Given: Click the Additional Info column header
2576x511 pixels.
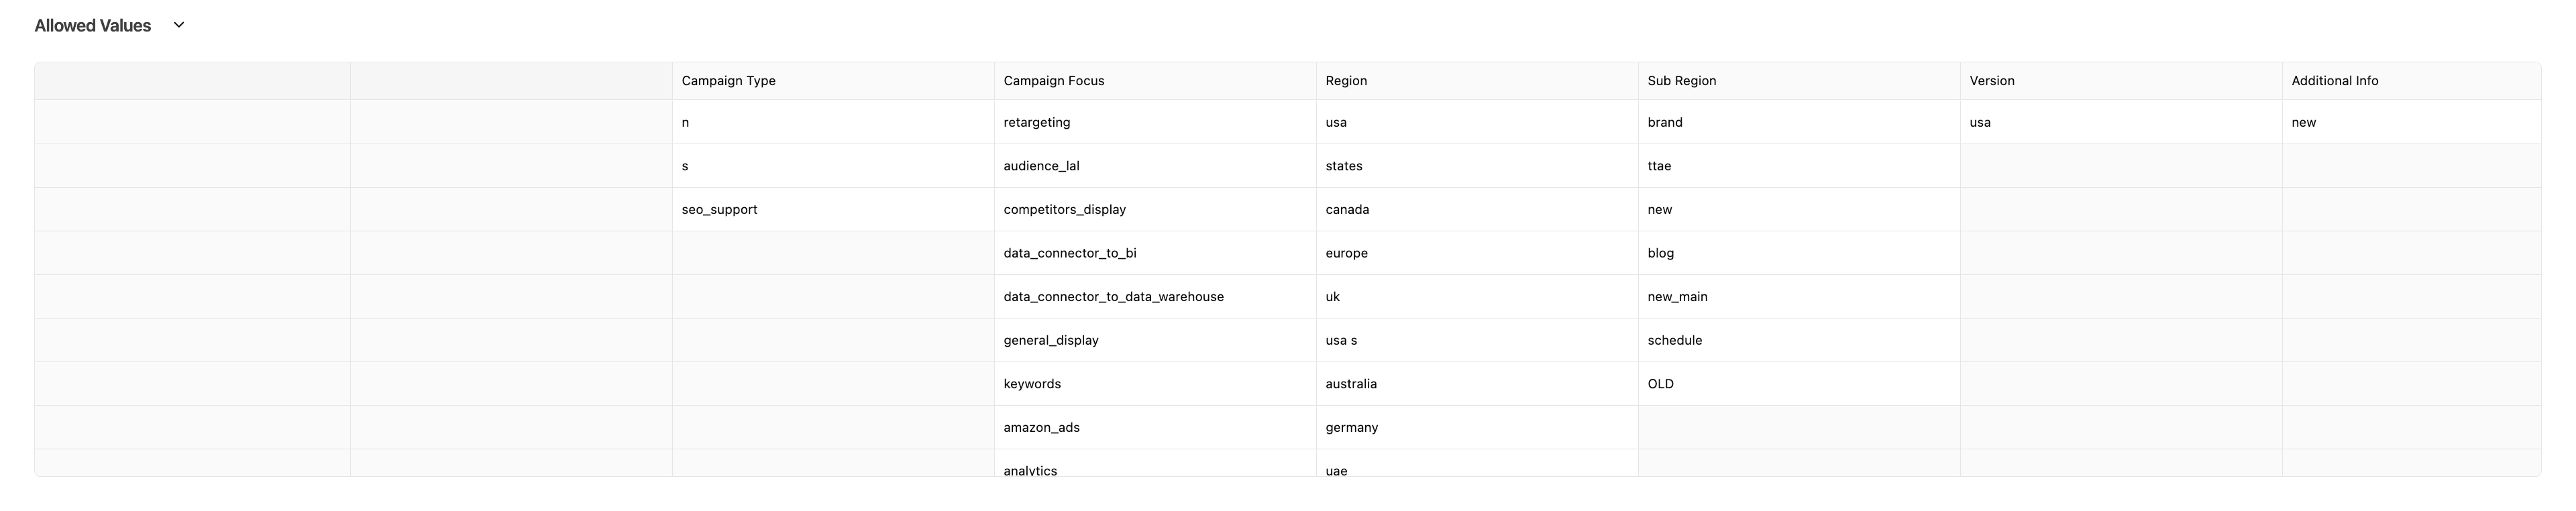Looking at the screenshot, I should pos(2334,81).
